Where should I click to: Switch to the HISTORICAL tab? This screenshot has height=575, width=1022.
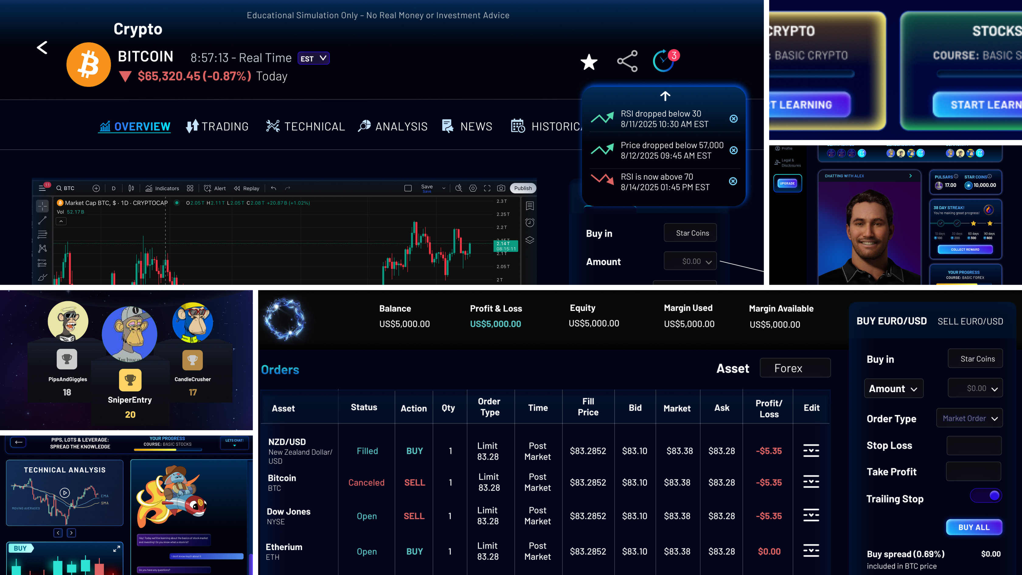click(546, 126)
